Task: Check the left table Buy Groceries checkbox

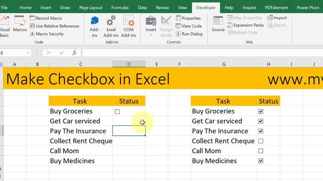Action: coord(117,112)
